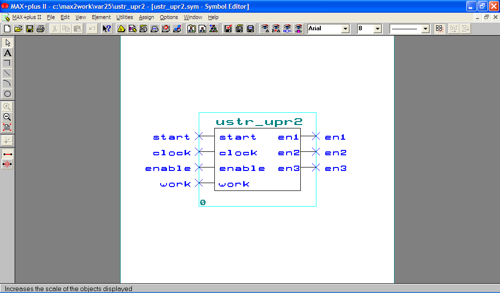Image resolution: width=500 pixels, height=293 pixels.
Task: Select the outer 'en1' output pin label
Action: (x=335, y=137)
